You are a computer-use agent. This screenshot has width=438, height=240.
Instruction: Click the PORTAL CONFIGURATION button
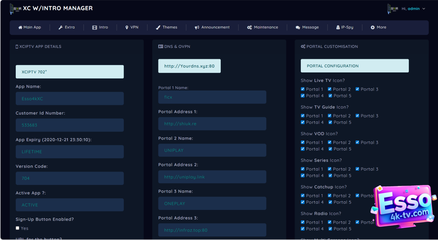355,66
